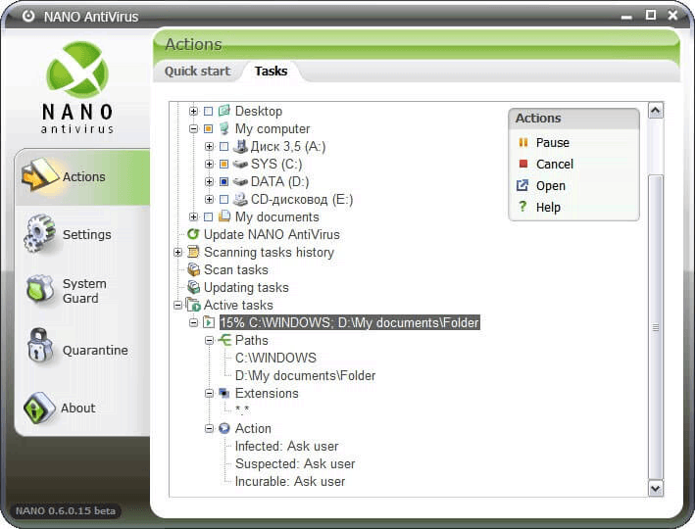Click the Extensions node icon
Viewport: 695px width, 529px height.
click(224, 393)
